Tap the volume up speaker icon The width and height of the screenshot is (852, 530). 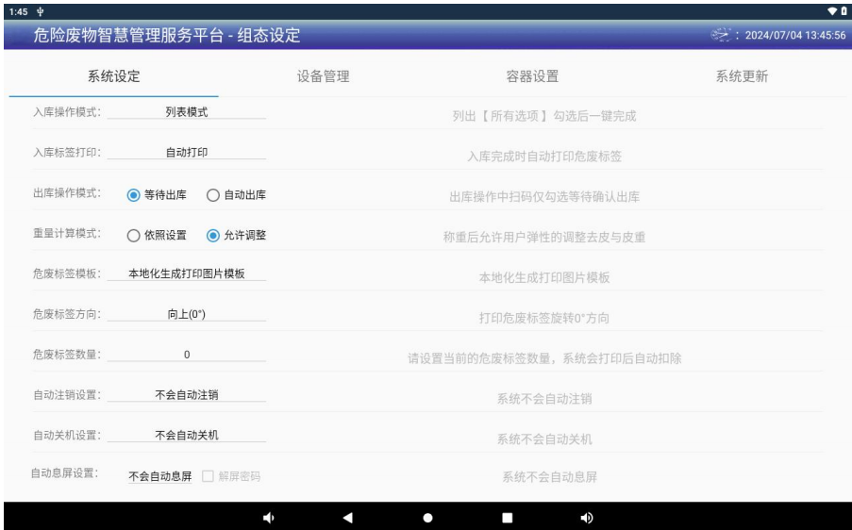pyautogui.click(x=586, y=517)
